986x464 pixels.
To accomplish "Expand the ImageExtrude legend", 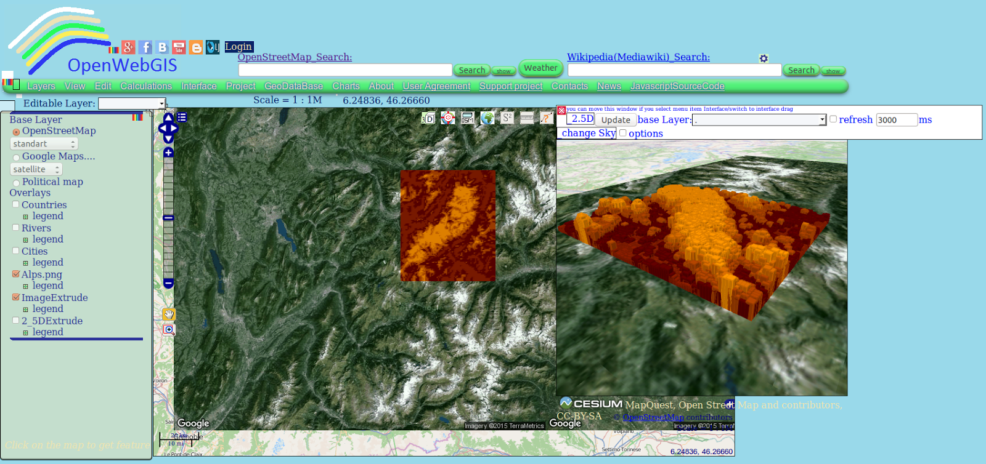I will (26, 310).
